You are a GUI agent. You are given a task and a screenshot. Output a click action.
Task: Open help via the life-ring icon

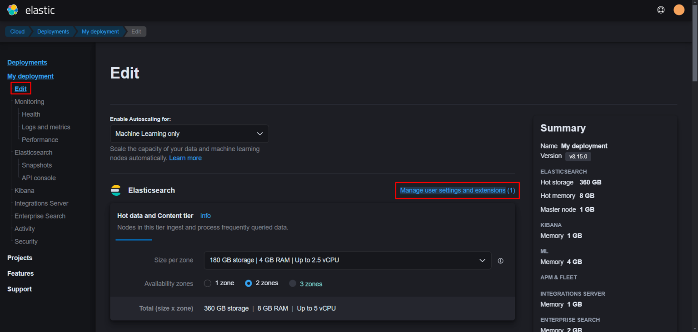[661, 10]
